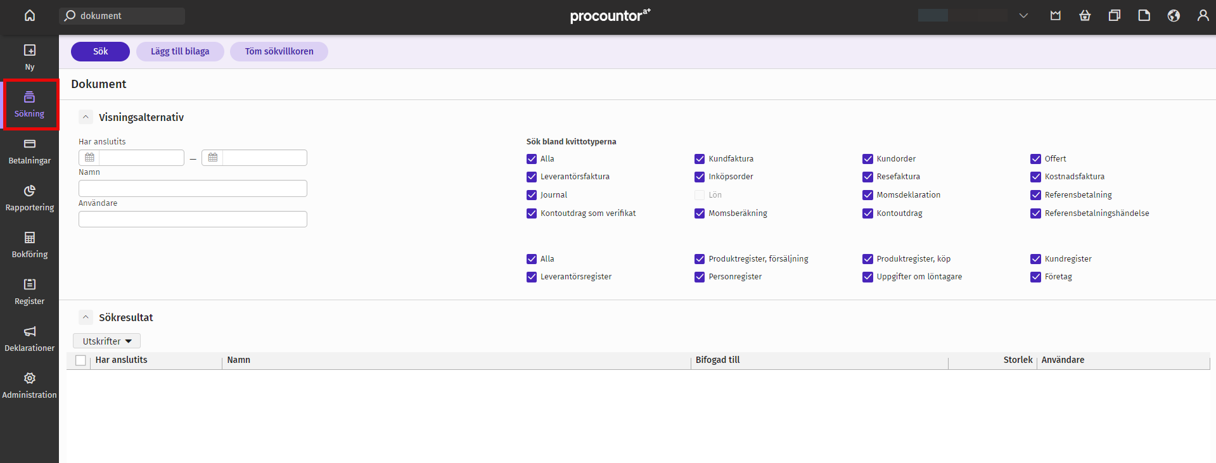1216x463 pixels.
Task: Uncheck the Personregister checkbox
Action: pos(700,277)
